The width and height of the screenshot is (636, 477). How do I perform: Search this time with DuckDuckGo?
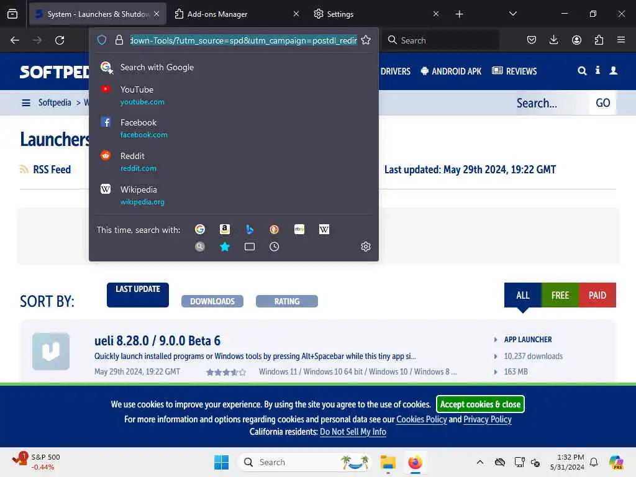[x=274, y=229]
